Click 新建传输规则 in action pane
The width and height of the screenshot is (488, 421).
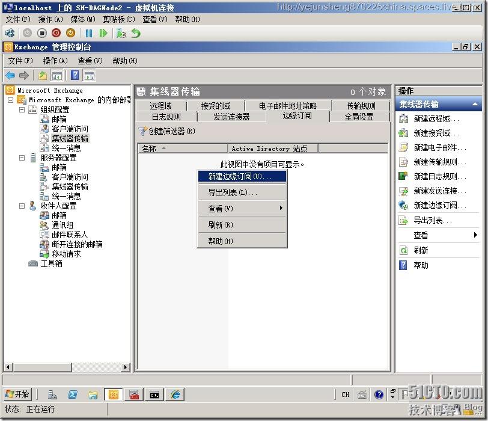pos(440,162)
